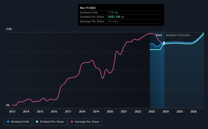The height and width of the screenshot is (129, 208).
Task: Click the 2026 x-axis year label
Action: [x=194, y=111]
